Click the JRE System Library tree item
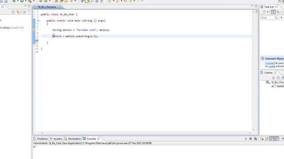 click(x=12, y=28)
